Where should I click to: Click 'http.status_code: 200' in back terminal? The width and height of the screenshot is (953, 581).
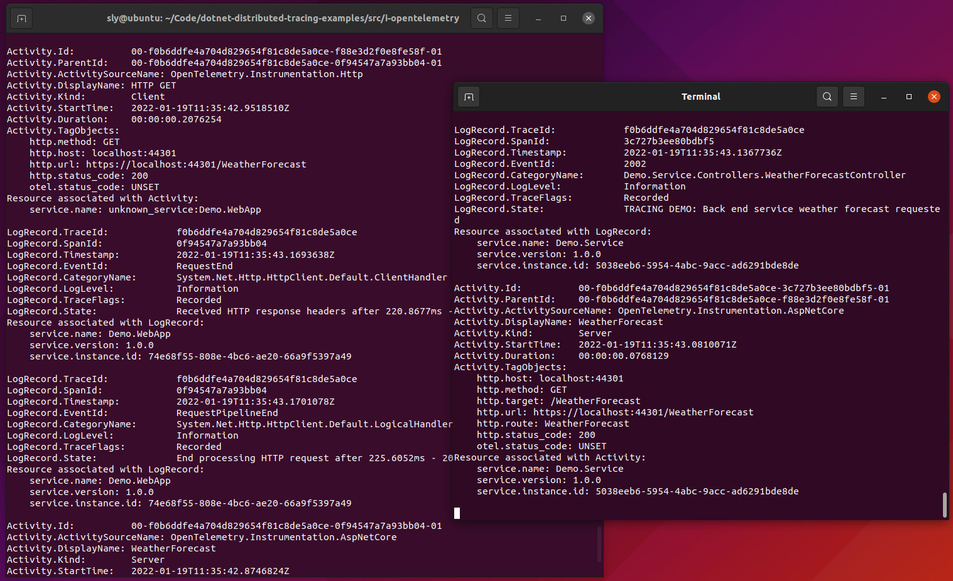pos(89,176)
